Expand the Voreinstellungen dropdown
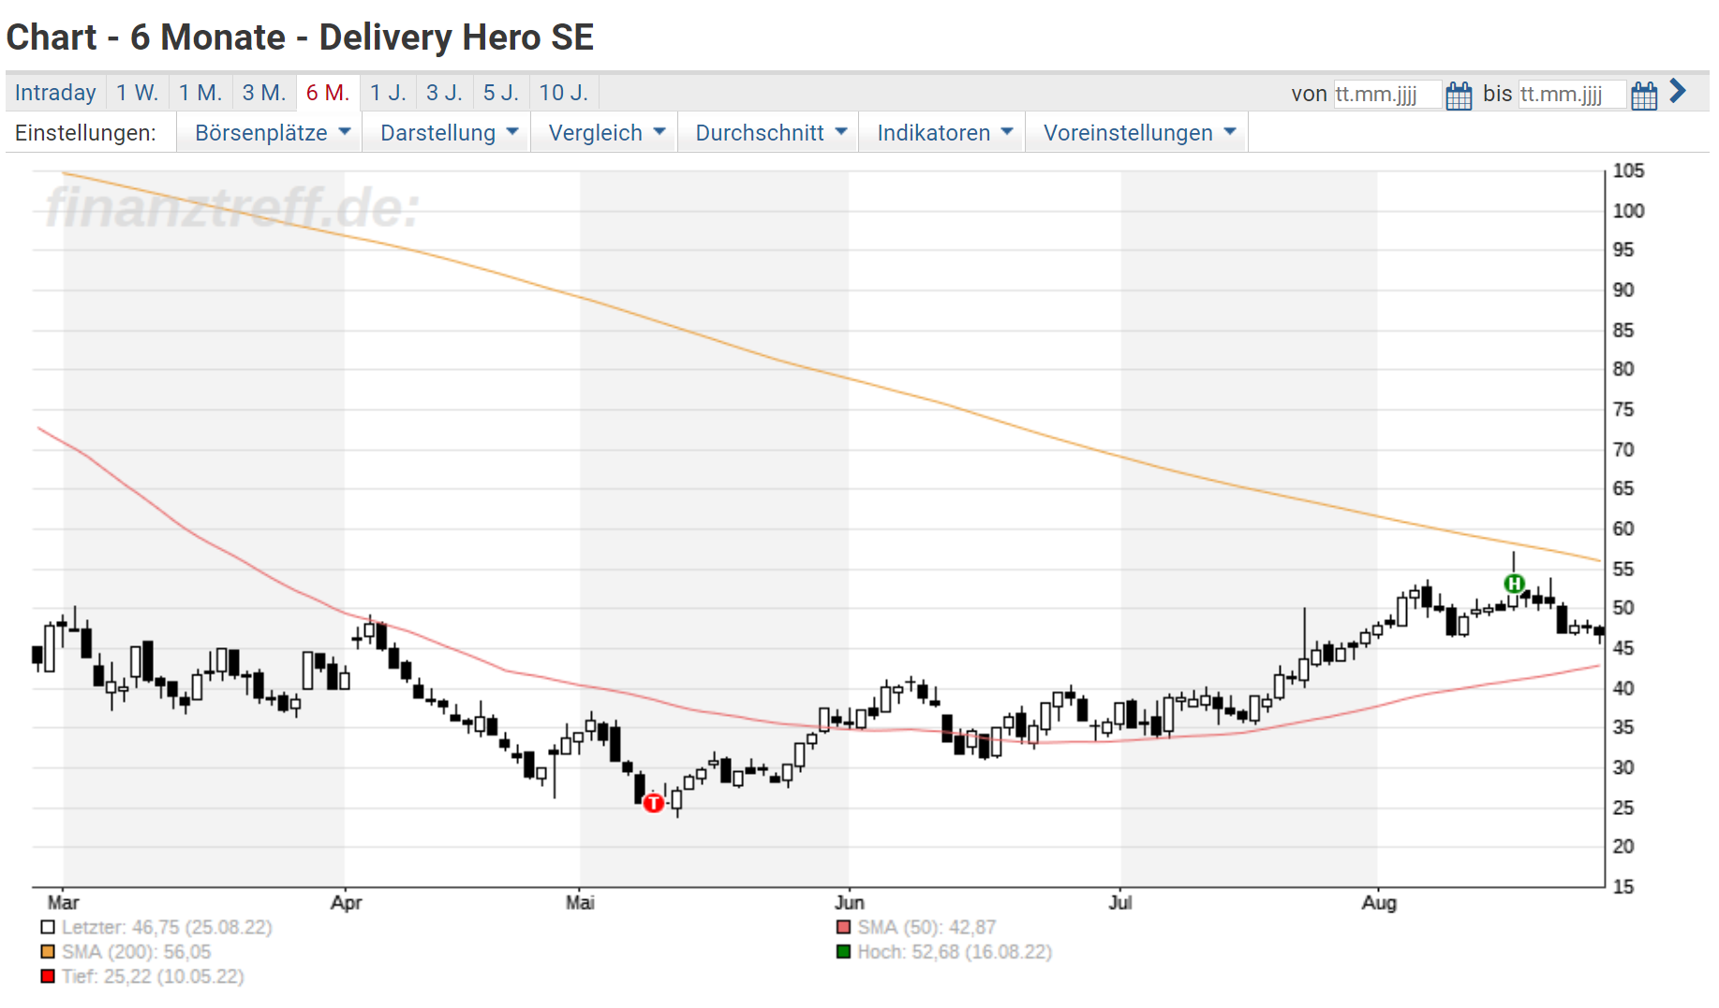1719x1008 pixels. pyautogui.click(x=1139, y=133)
